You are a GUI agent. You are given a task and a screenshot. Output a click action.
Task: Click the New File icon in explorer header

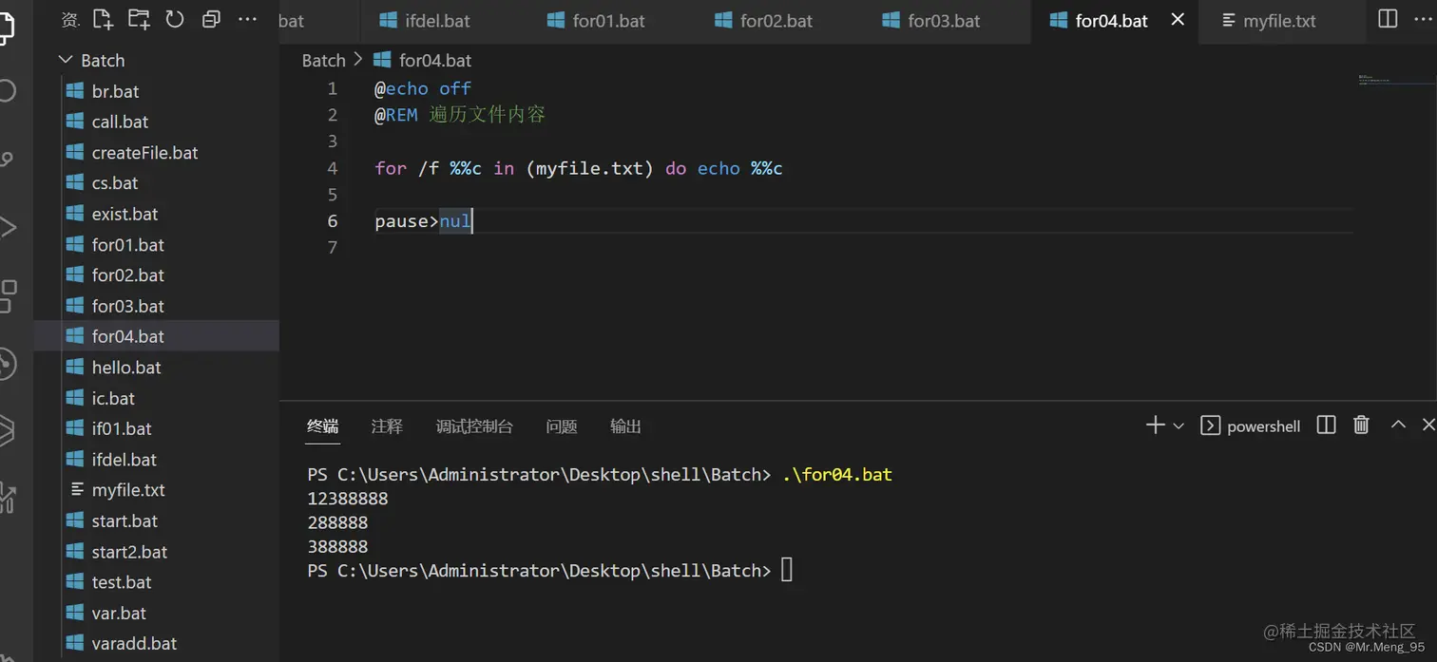103,18
